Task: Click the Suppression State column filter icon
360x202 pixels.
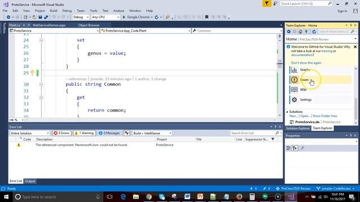Action: [x=273, y=139]
